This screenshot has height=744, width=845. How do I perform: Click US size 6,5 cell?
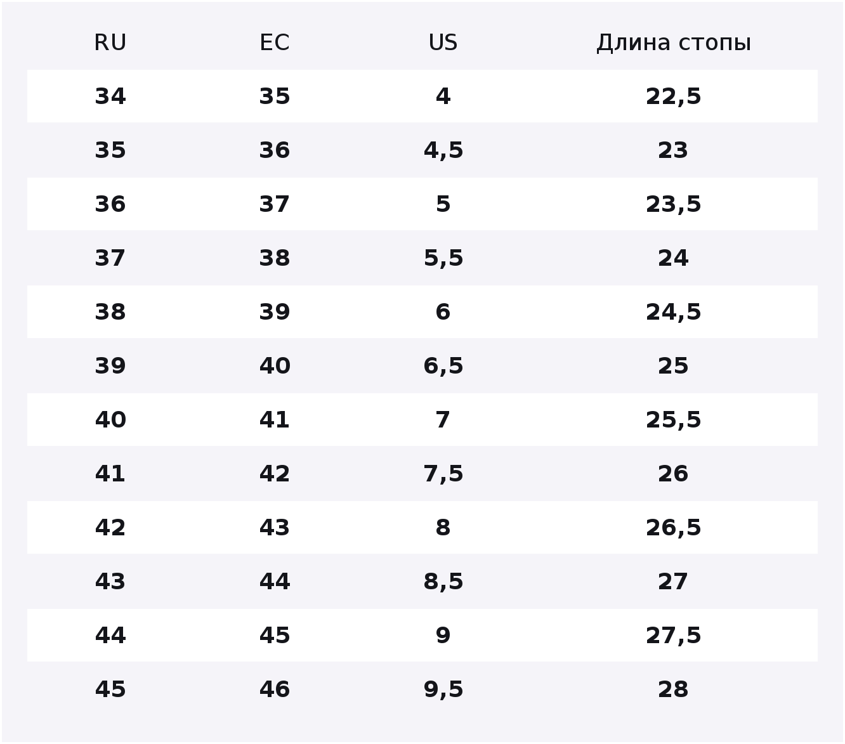[x=443, y=366]
